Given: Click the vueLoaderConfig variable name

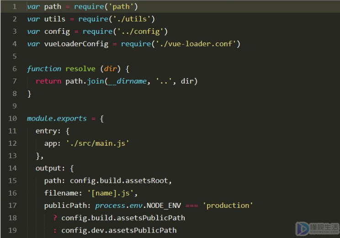Looking at the screenshot, I should [76, 44].
